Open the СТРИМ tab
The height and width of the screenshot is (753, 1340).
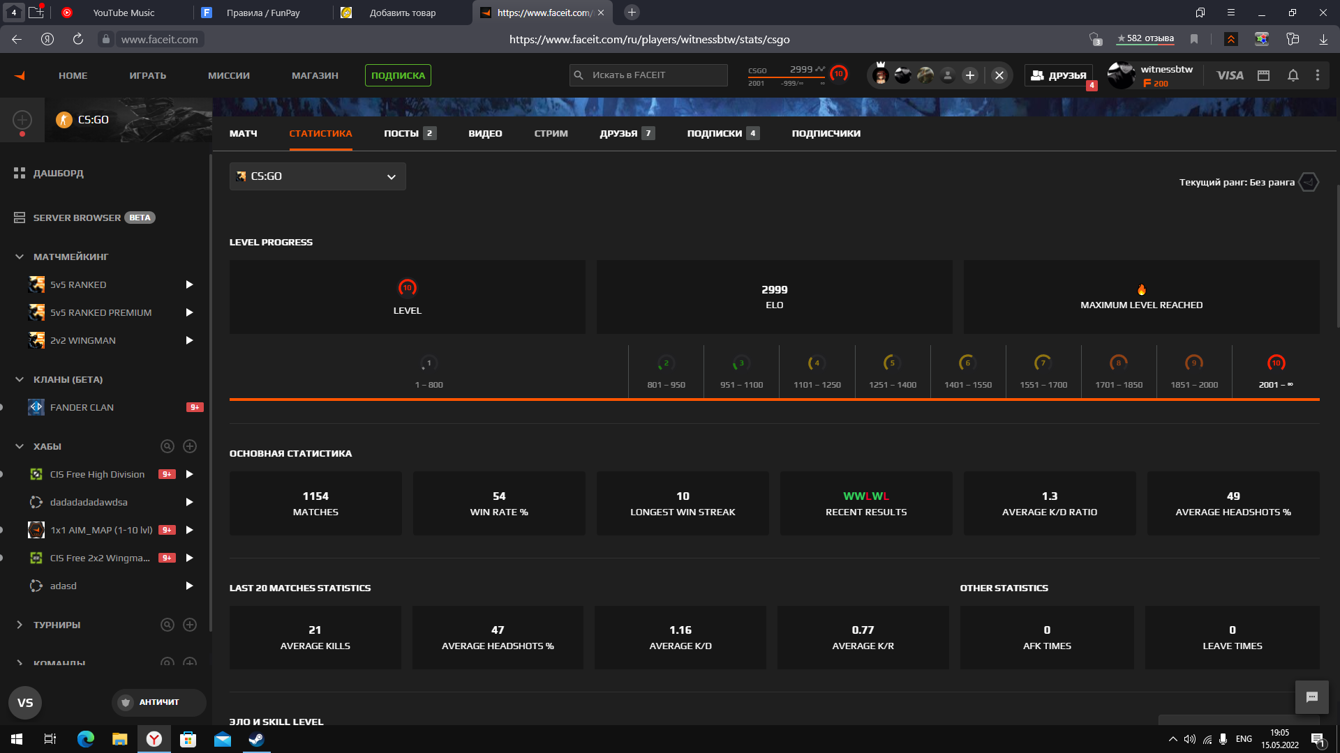coord(551,133)
